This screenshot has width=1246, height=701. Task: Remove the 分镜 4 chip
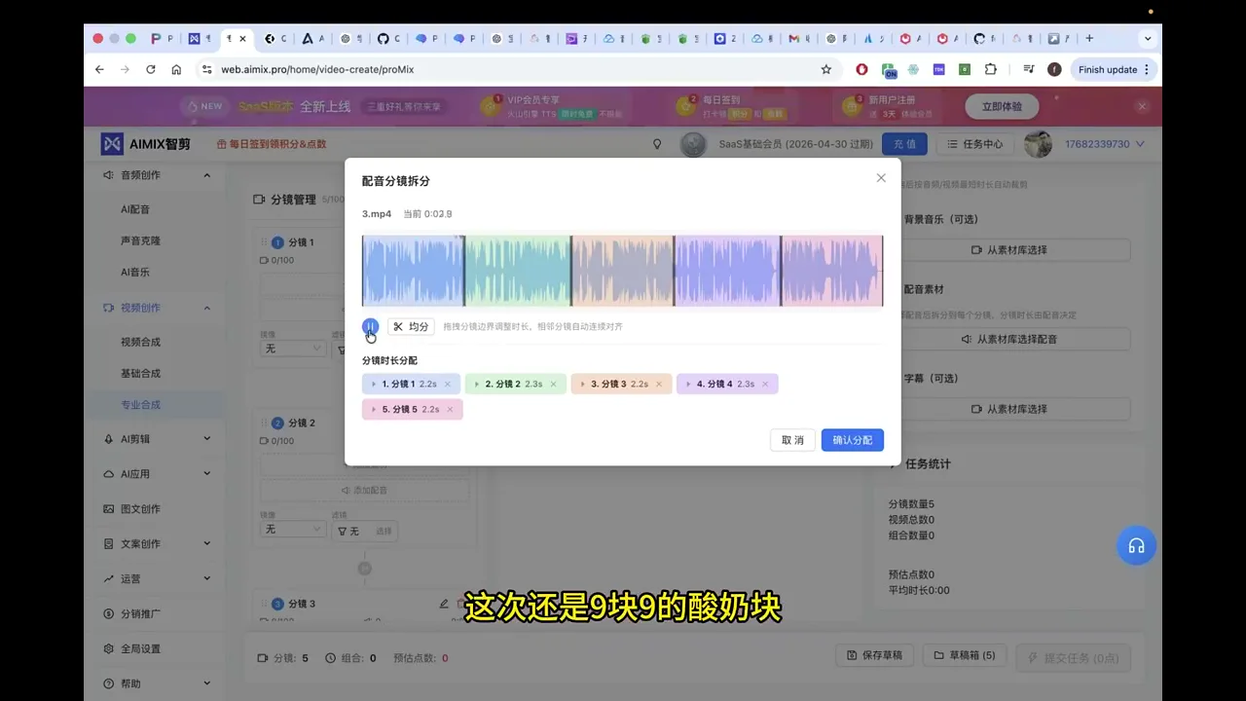[x=765, y=385]
